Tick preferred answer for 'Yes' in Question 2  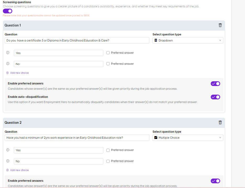coord(108,150)
